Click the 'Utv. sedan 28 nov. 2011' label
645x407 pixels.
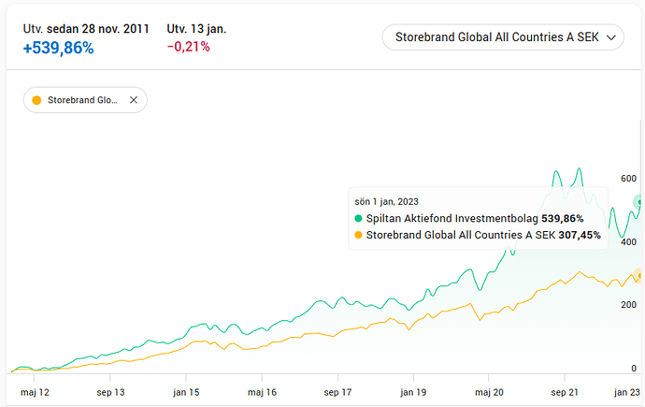86,29
